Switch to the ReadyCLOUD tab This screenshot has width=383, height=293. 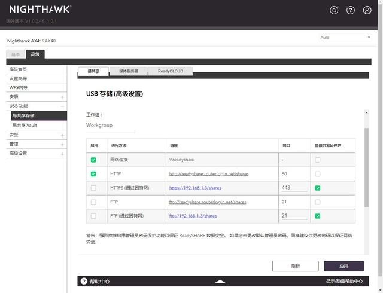pos(171,71)
